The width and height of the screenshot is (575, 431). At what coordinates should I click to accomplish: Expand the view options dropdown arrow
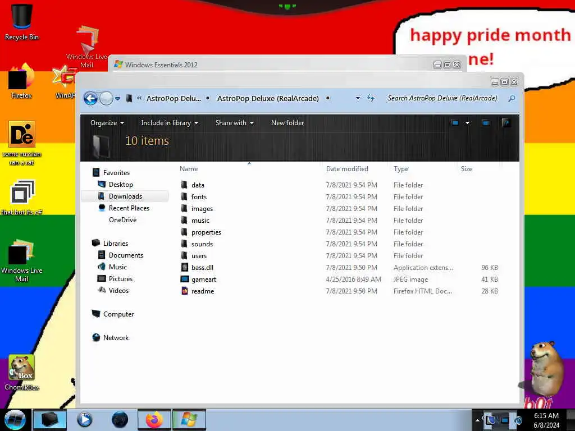coord(467,123)
